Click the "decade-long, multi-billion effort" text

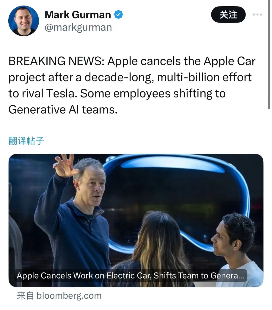tap(167, 77)
